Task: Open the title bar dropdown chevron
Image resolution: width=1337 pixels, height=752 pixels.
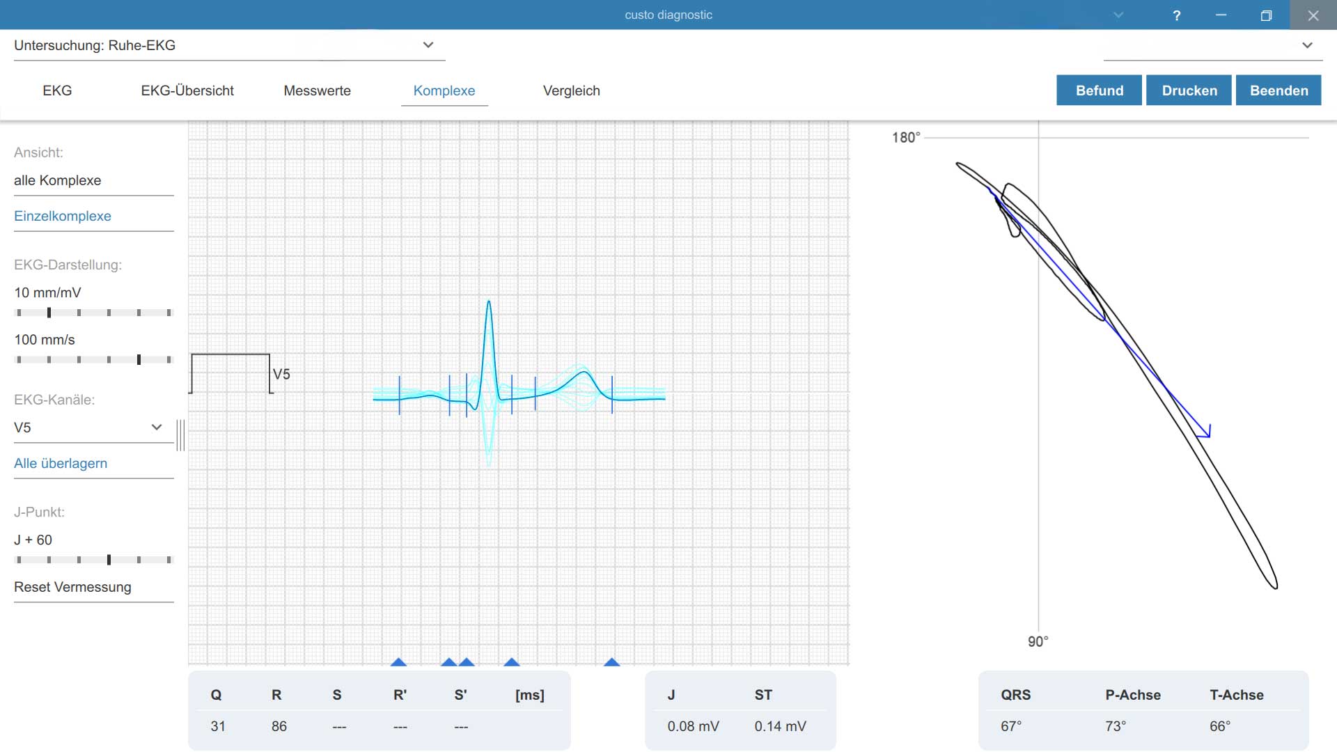Action: coord(1118,15)
